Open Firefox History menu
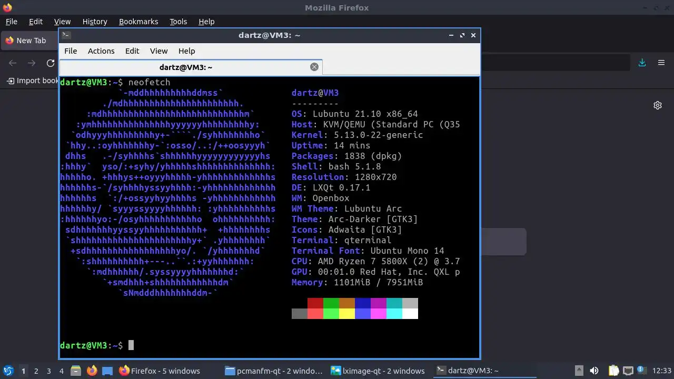 coord(95,22)
